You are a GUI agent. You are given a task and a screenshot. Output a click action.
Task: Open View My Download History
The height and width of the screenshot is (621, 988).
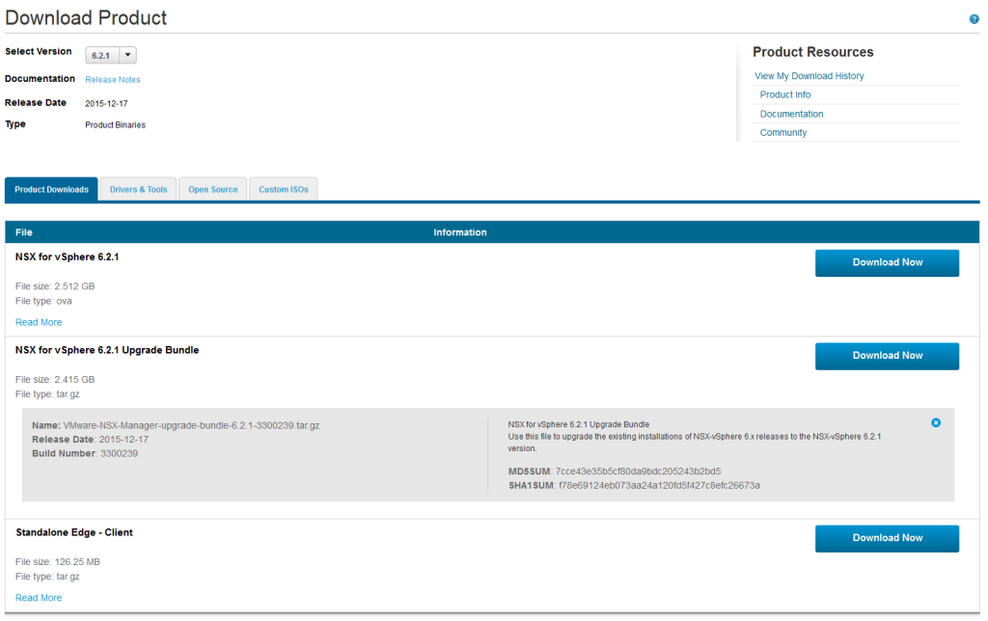click(810, 75)
